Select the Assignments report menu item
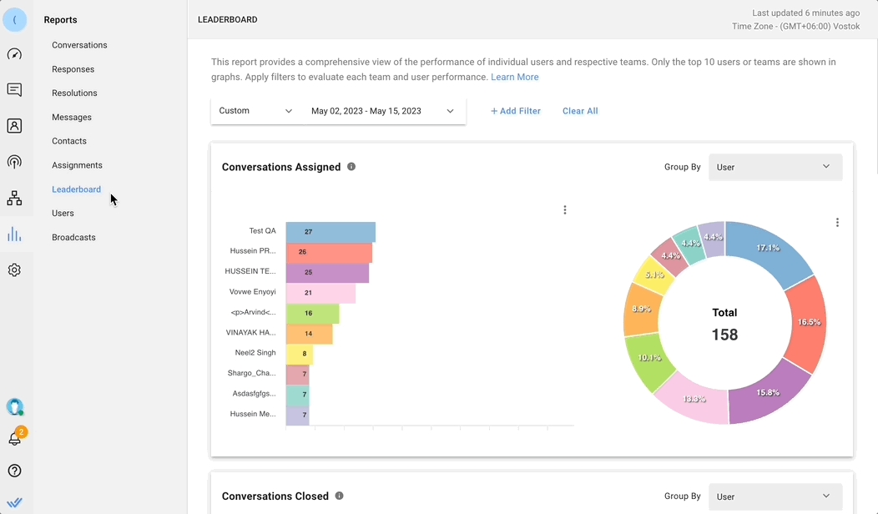Image resolution: width=878 pixels, height=514 pixels. (77, 165)
